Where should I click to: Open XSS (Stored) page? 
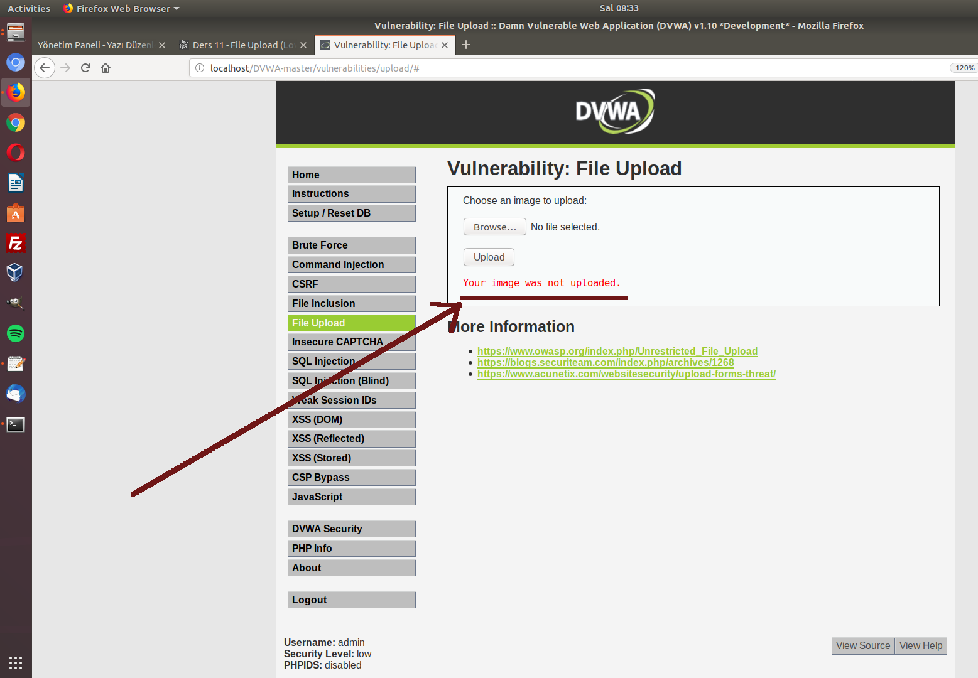coord(352,458)
